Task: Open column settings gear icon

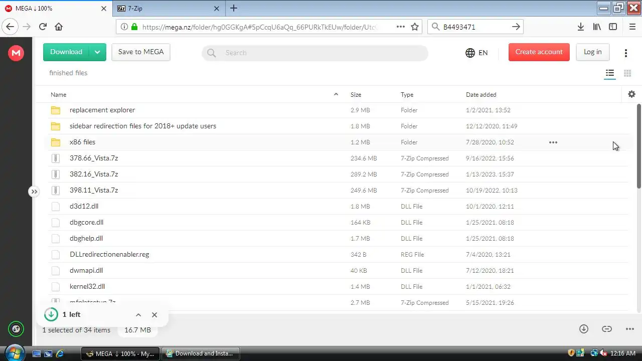Action: coord(631,94)
